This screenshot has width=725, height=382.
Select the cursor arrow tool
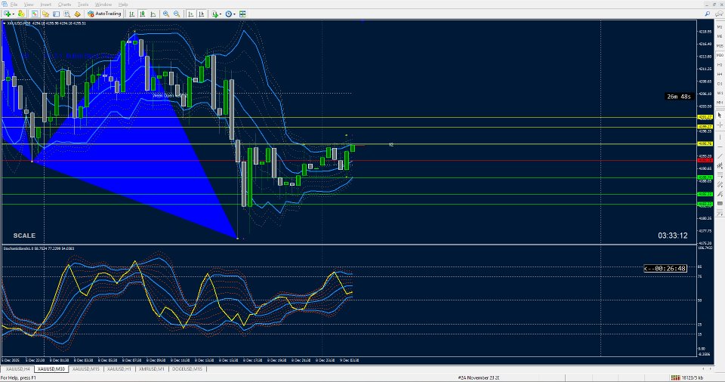(720, 116)
